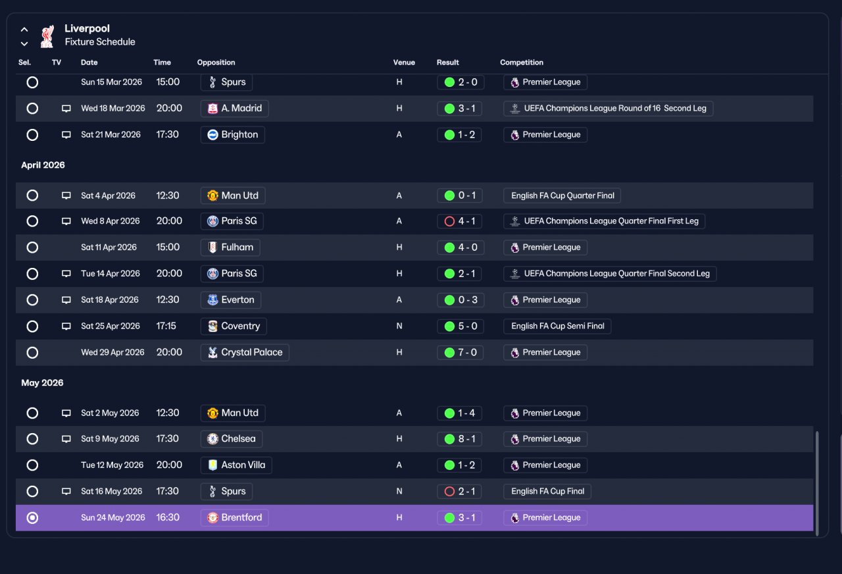
Task: Click the down chevron beside Fixture Schedule
Action: (x=24, y=44)
